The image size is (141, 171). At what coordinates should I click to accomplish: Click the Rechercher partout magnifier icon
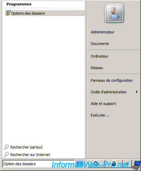pyautogui.click(x=6, y=147)
